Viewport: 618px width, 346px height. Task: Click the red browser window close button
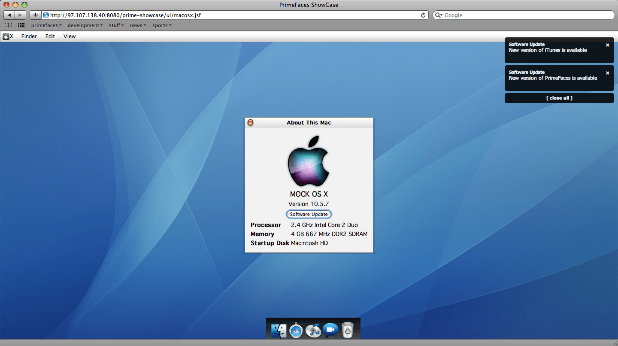click(x=6, y=5)
